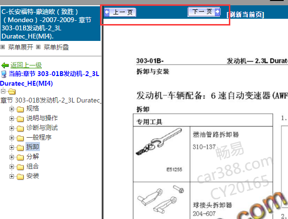Select the highlighted 拆卸 tree item
Screen dimensions: 288x219
[x=33, y=147]
